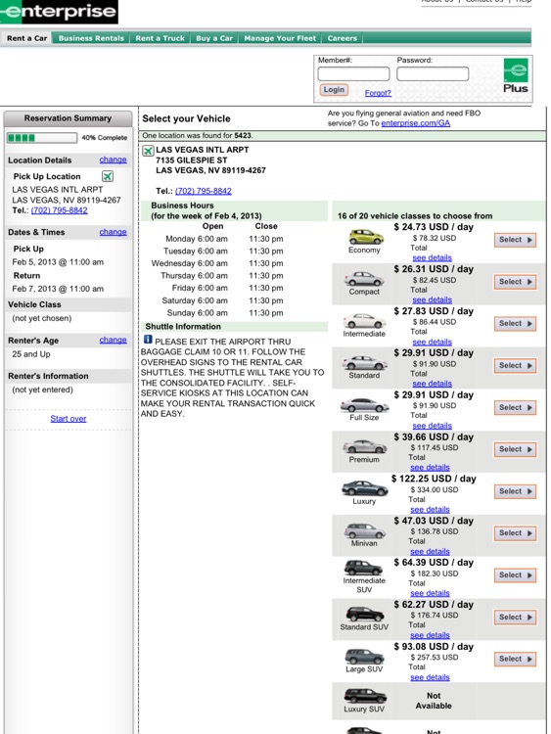The height and width of the screenshot is (734, 551).
Task: Select the Premium vehicle
Action: click(x=515, y=449)
